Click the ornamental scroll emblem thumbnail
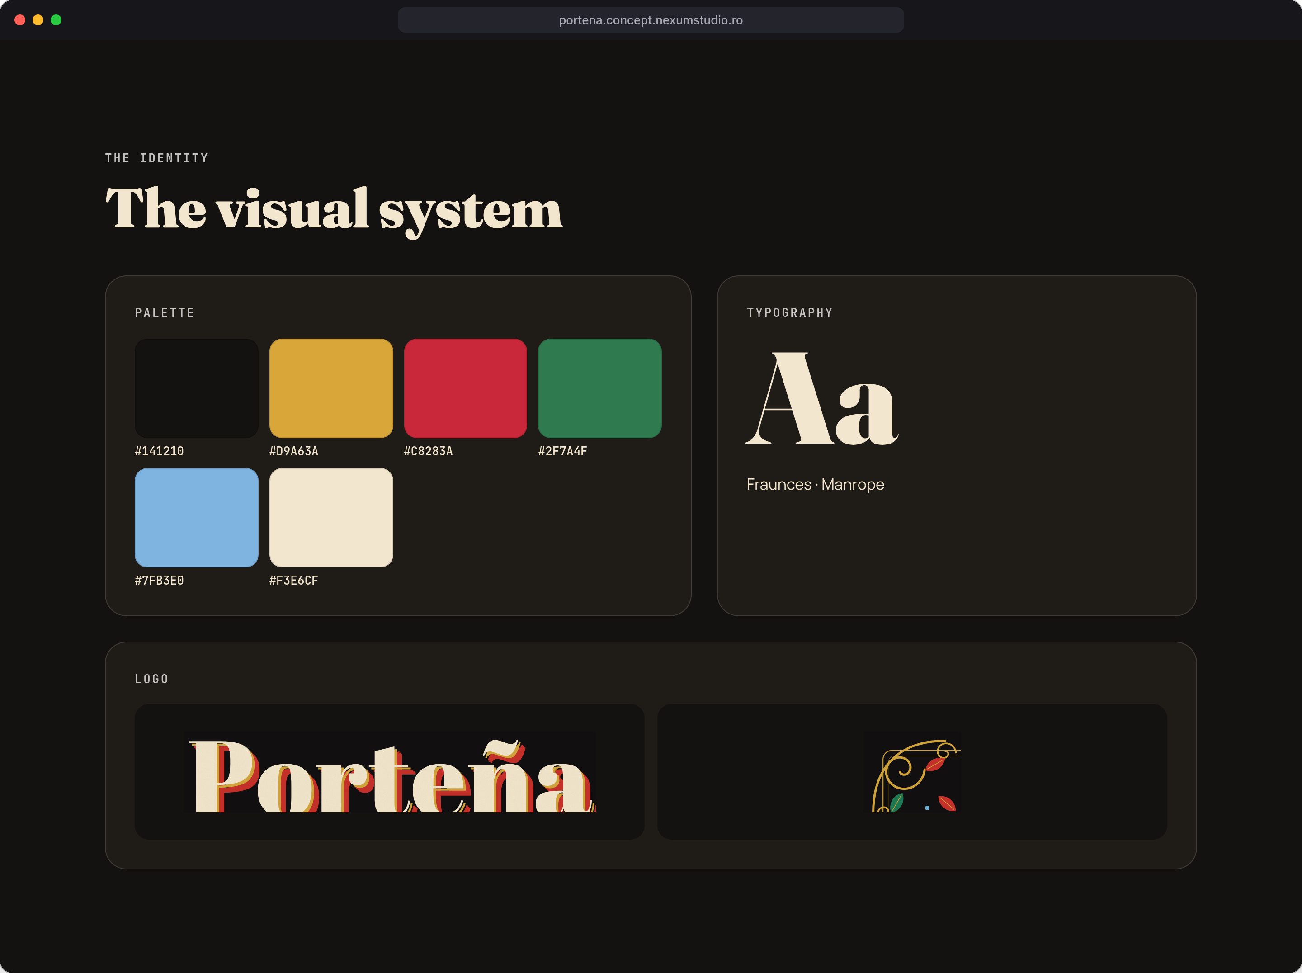Screen dimensions: 1302x973 [912, 772]
